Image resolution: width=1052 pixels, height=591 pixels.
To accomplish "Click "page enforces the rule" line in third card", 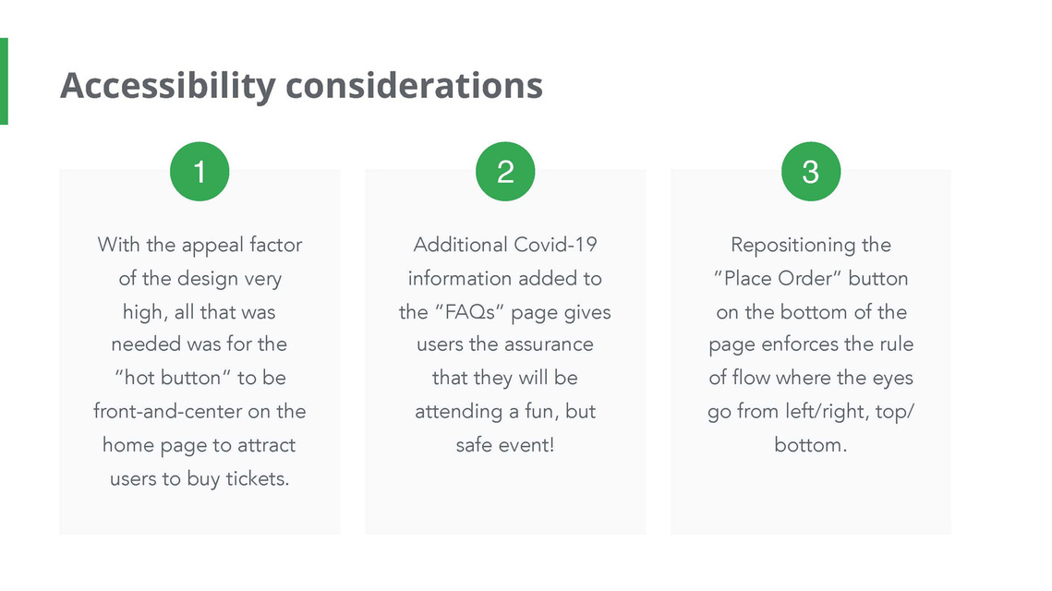I will [x=810, y=344].
